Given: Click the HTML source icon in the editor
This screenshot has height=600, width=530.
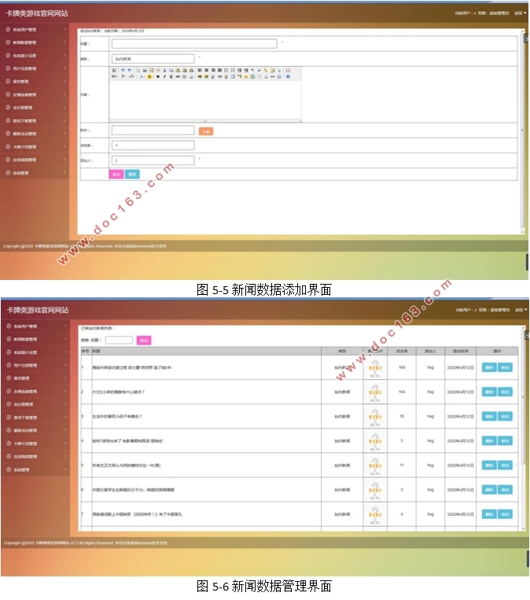Looking at the screenshot, I should [115, 70].
